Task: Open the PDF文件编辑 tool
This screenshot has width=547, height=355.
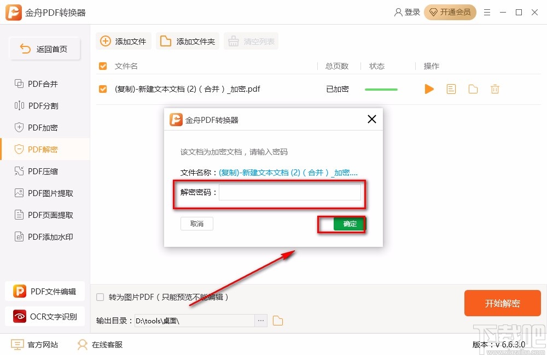Action: coord(45,291)
